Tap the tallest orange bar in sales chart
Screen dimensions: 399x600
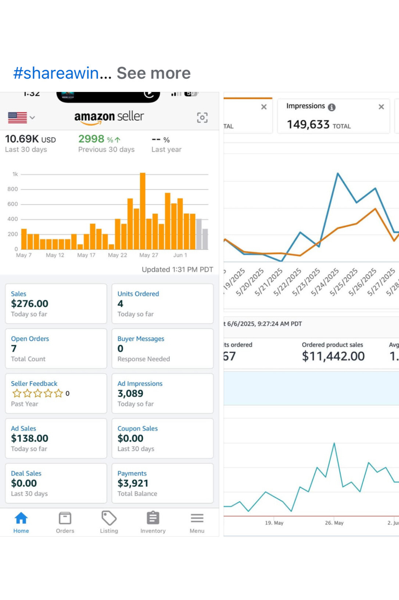click(143, 212)
